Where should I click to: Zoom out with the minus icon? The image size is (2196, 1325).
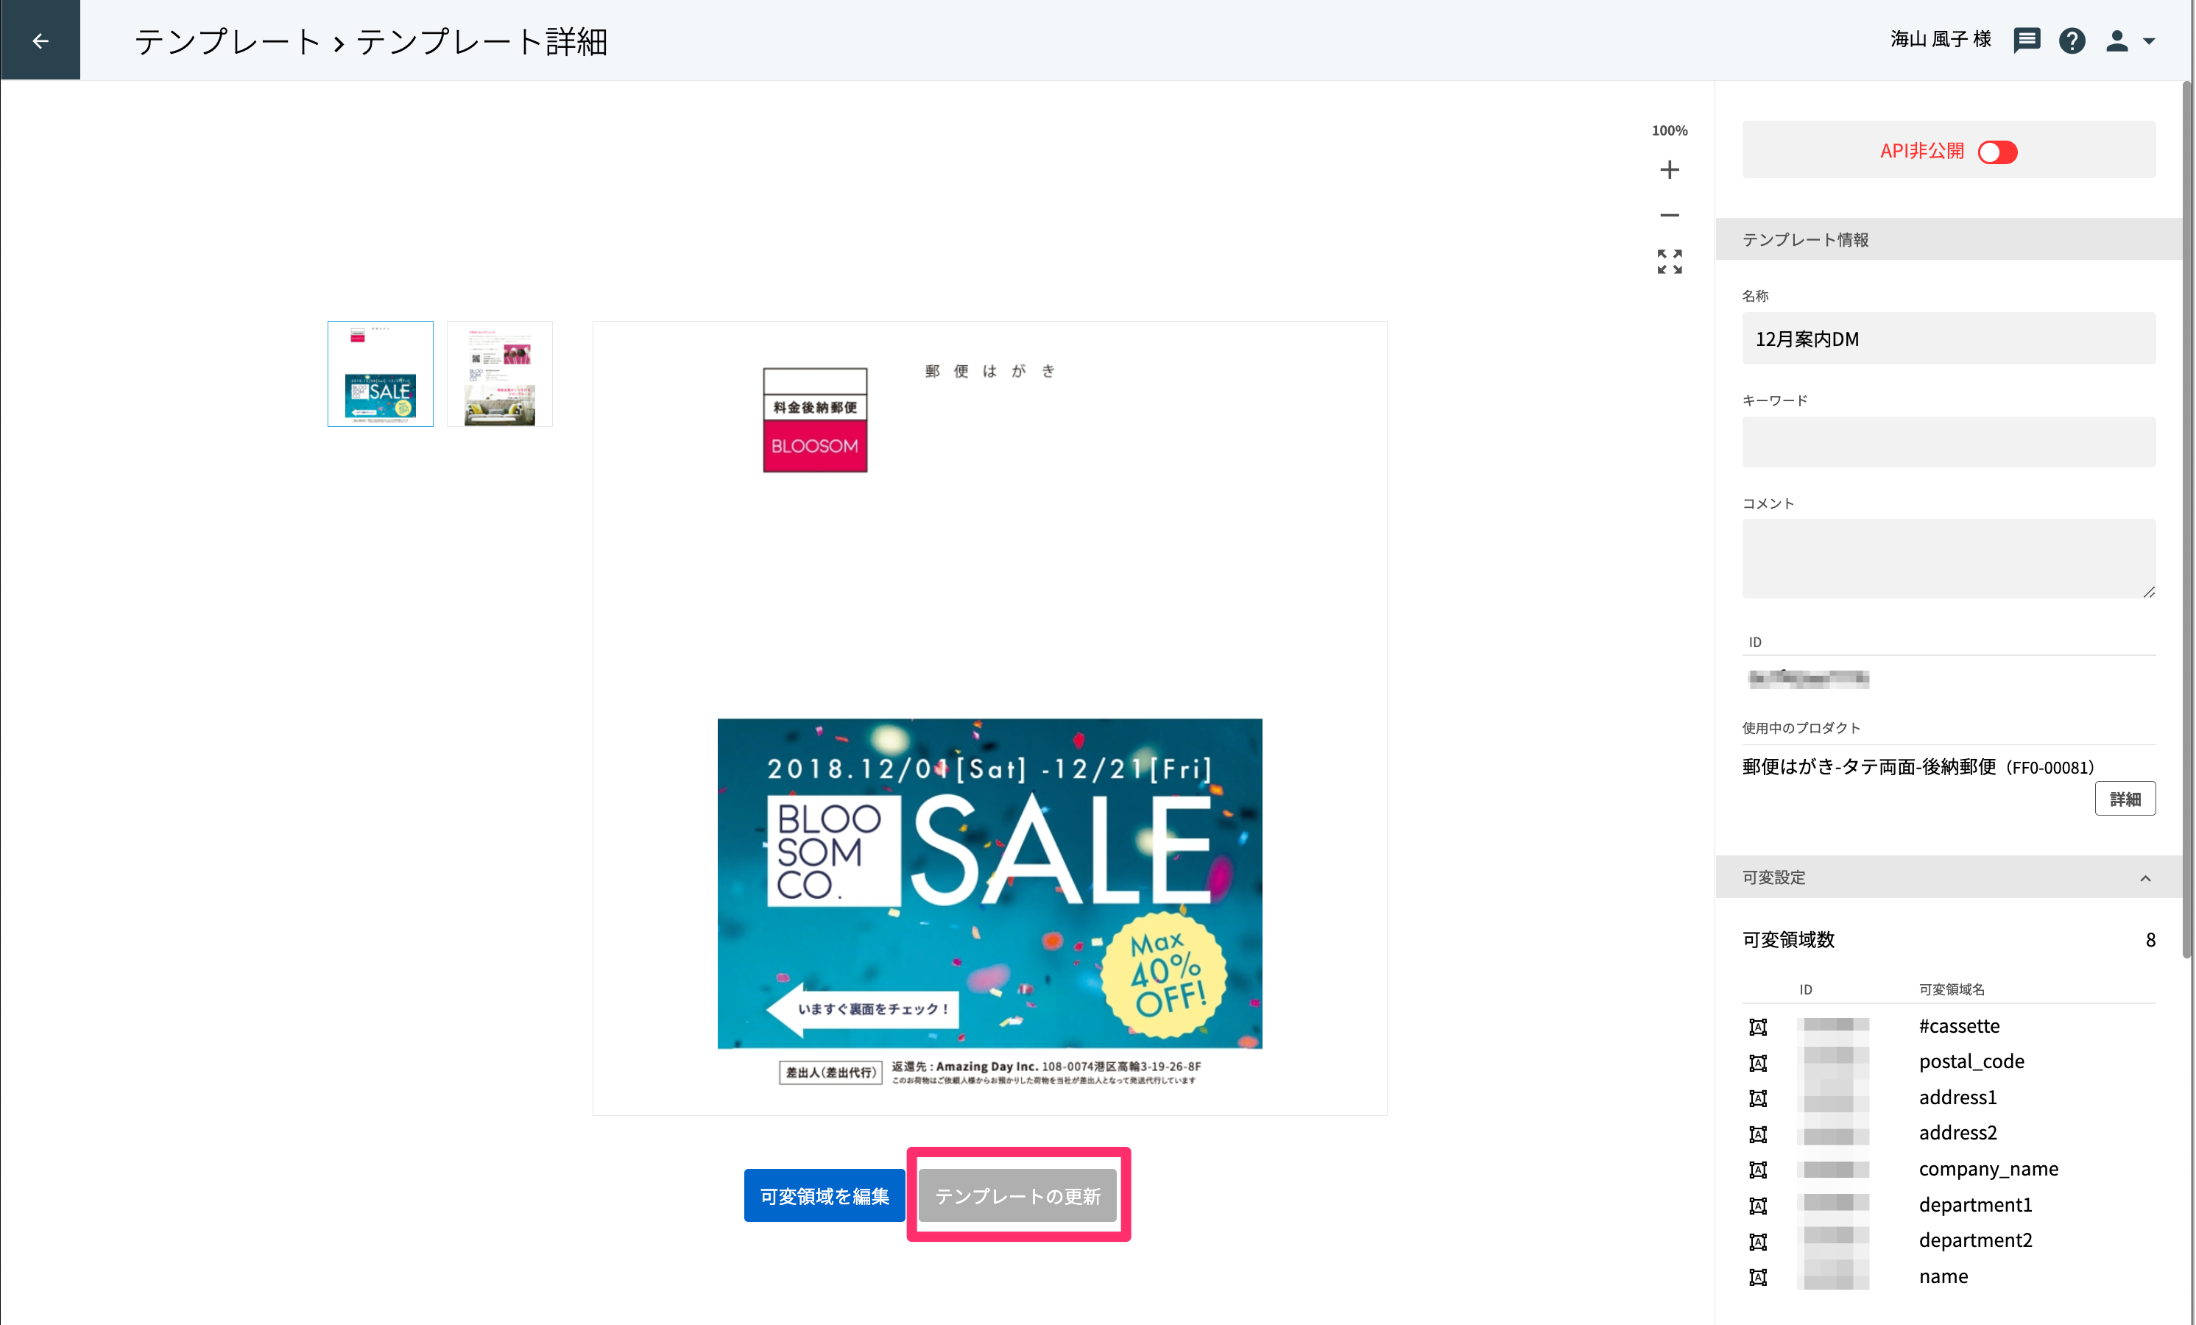pos(1670,215)
